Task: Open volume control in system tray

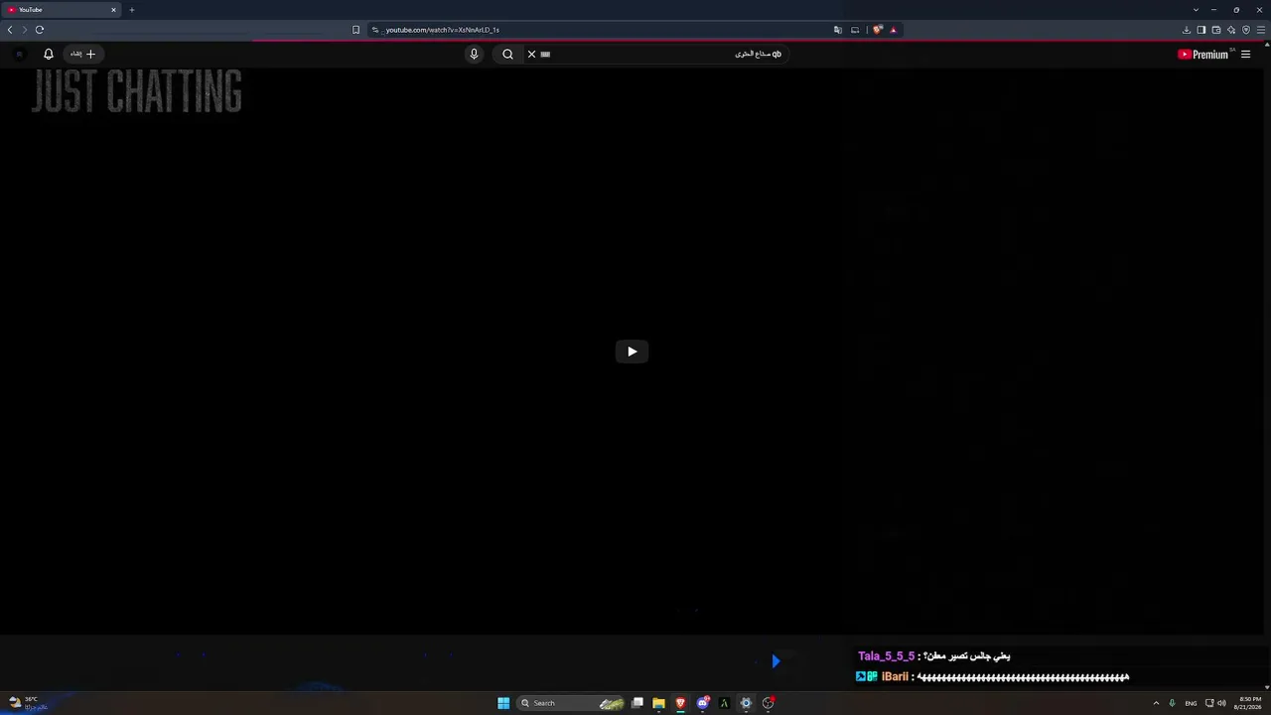Action: pyautogui.click(x=1221, y=703)
